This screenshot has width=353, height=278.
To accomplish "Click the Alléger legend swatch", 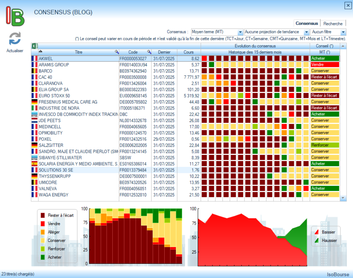I will [43, 232].
